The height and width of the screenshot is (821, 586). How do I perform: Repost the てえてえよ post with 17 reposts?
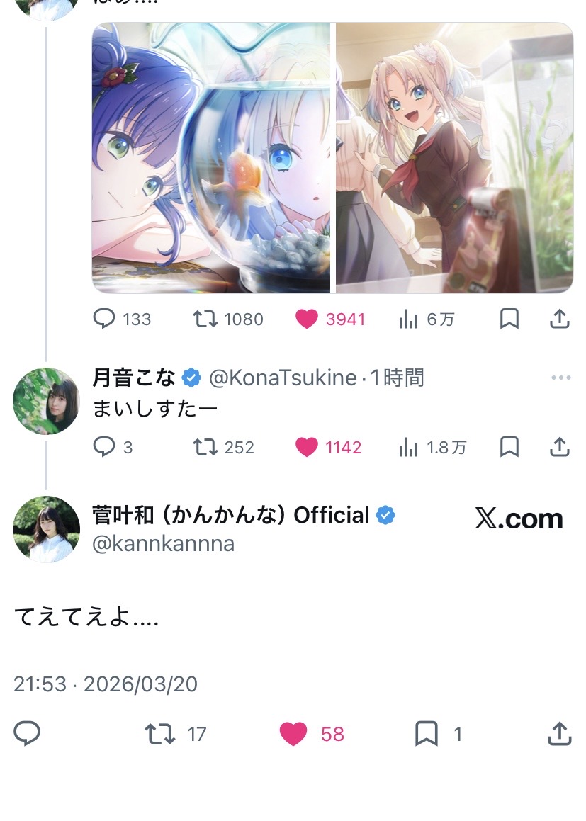(x=159, y=734)
